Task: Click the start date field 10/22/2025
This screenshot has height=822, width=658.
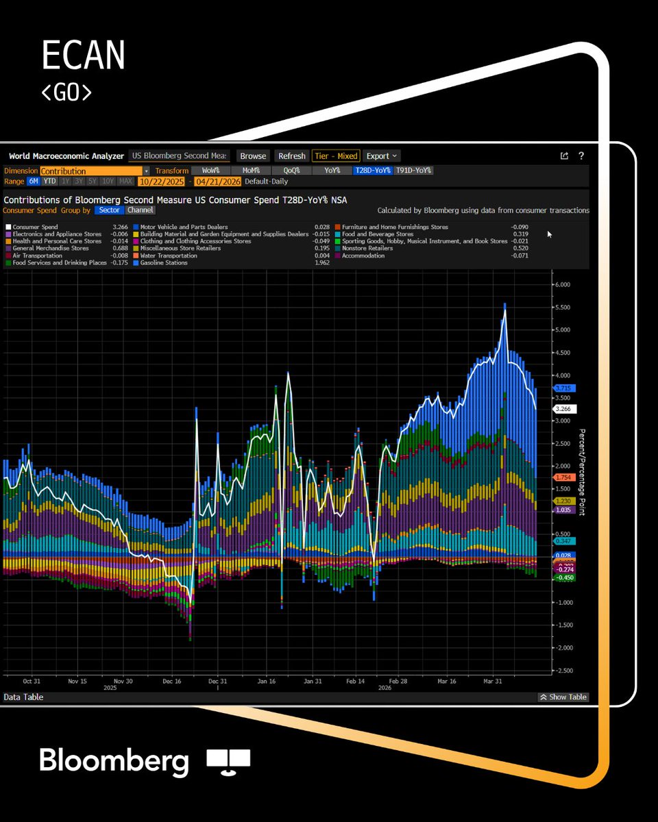Action: pyautogui.click(x=162, y=182)
